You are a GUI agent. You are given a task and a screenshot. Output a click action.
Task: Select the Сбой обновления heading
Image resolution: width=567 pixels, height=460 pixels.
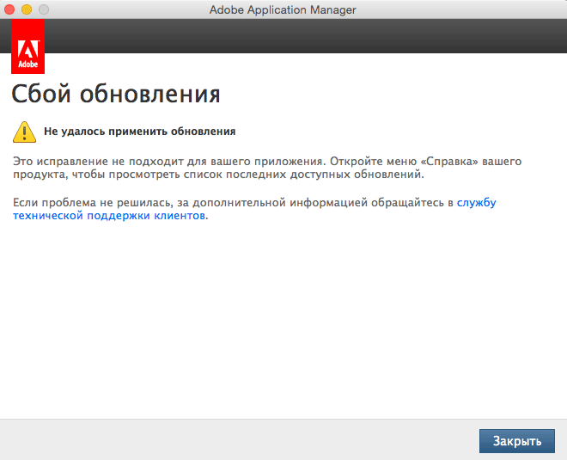[x=116, y=94]
